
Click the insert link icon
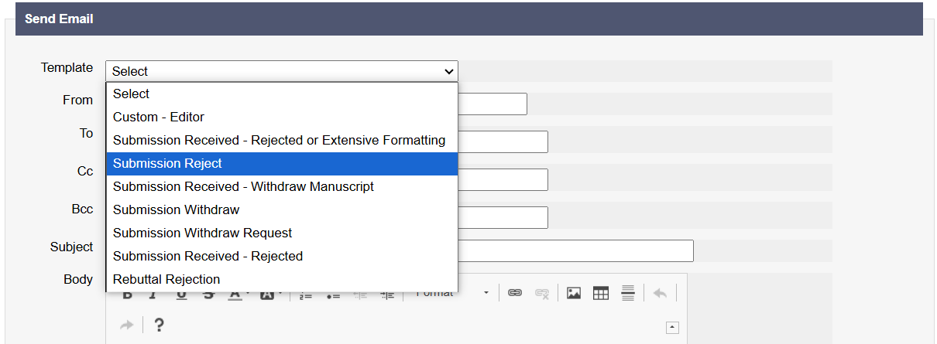coord(515,294)
